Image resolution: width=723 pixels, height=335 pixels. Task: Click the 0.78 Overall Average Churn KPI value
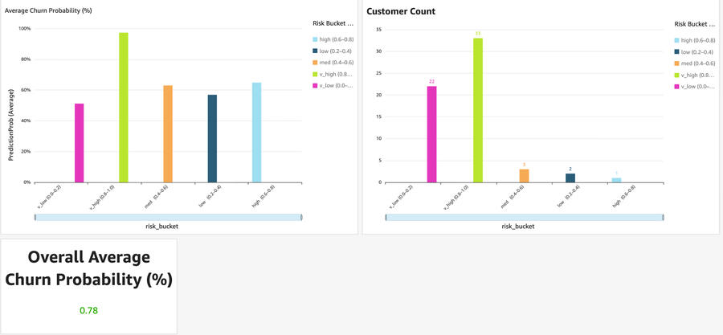pyautogui.click(x=88, y=310)
